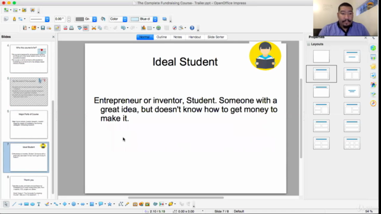Toggle the display Grid button

click(x=167, y=28)
